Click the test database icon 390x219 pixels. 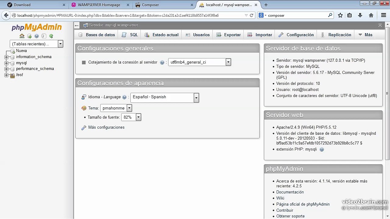coord(12,75)
